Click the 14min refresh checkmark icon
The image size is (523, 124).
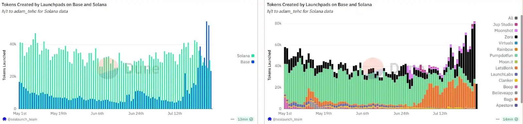click(516, 119)
